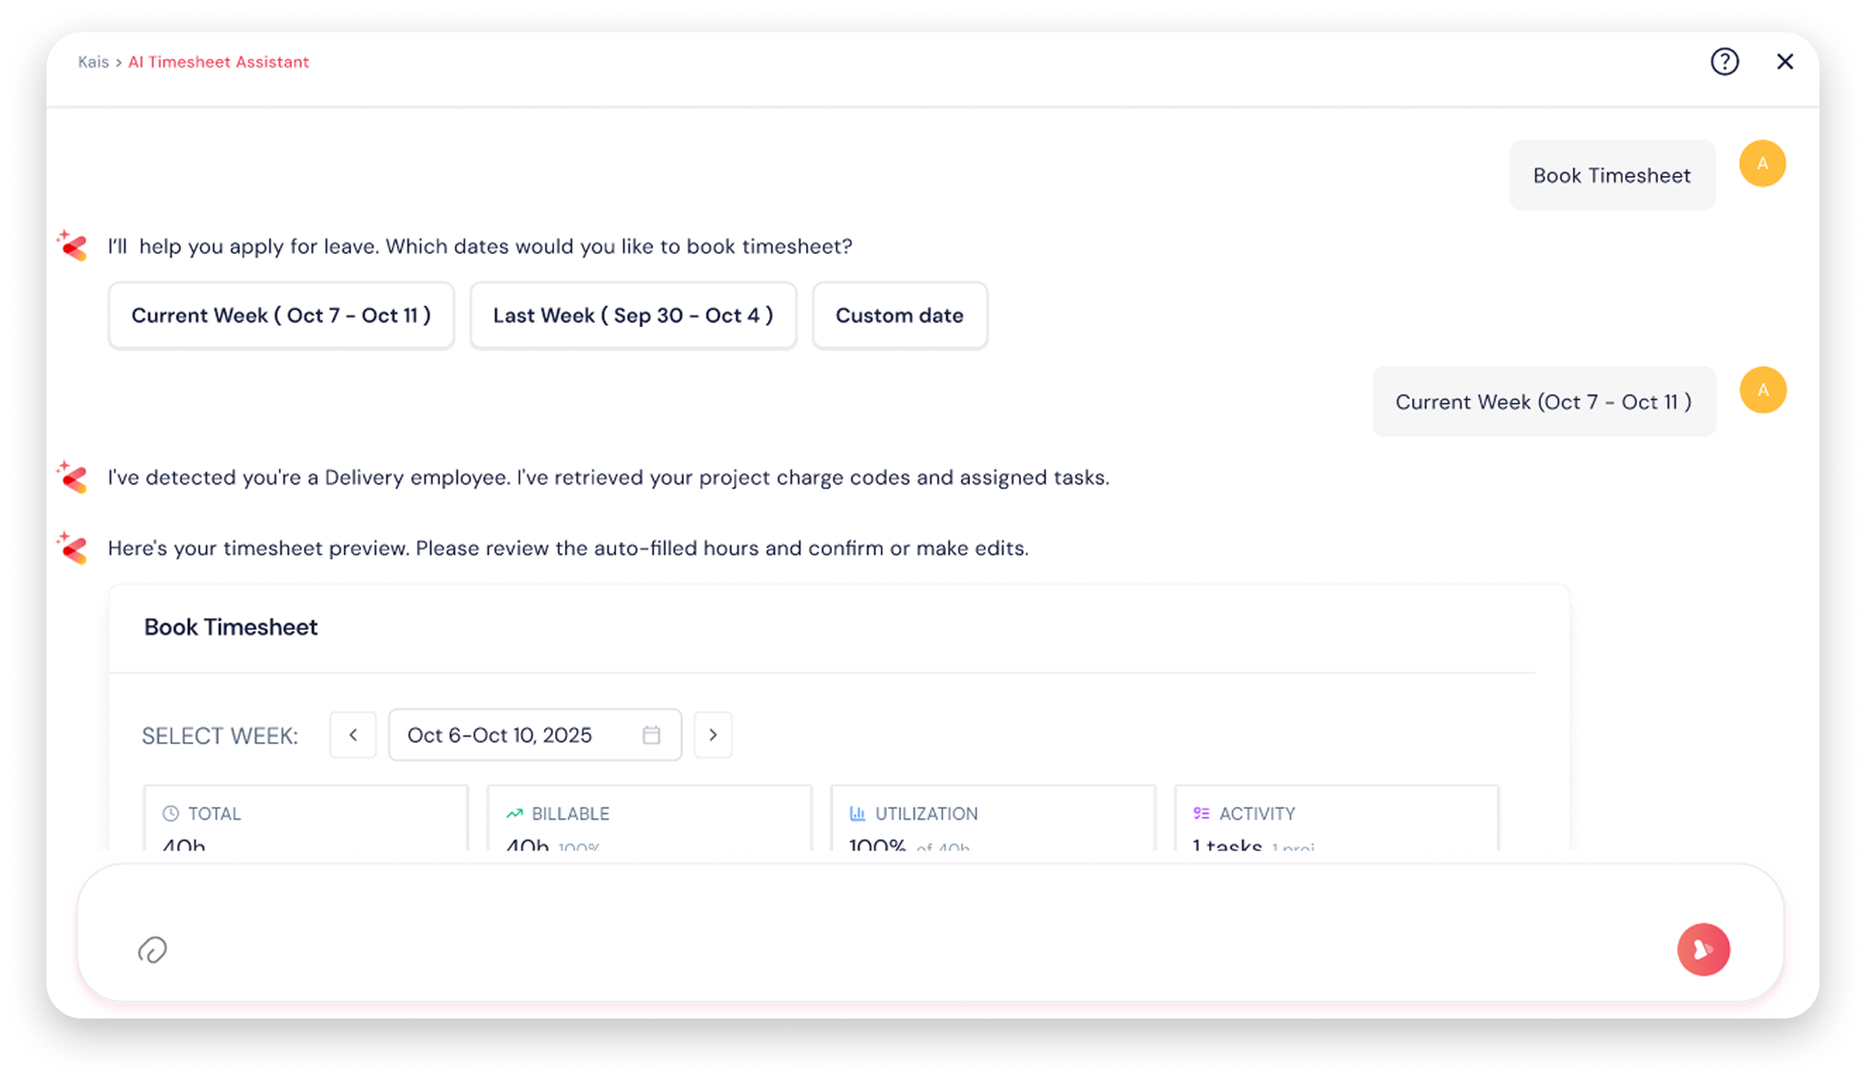Click the Book Timesheet user message bubble

(x=1611, y=175)
